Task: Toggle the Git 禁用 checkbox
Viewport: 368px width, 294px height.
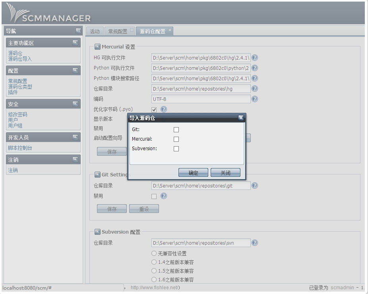Action: [x=154, y=196]
